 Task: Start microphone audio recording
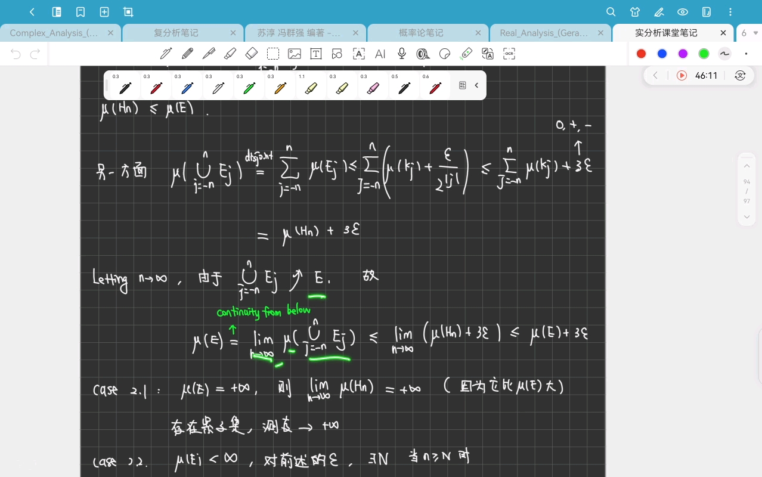[x=402, y=54]
